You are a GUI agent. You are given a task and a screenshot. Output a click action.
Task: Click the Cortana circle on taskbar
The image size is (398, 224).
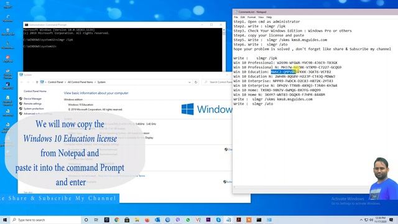tap(86, 220)
